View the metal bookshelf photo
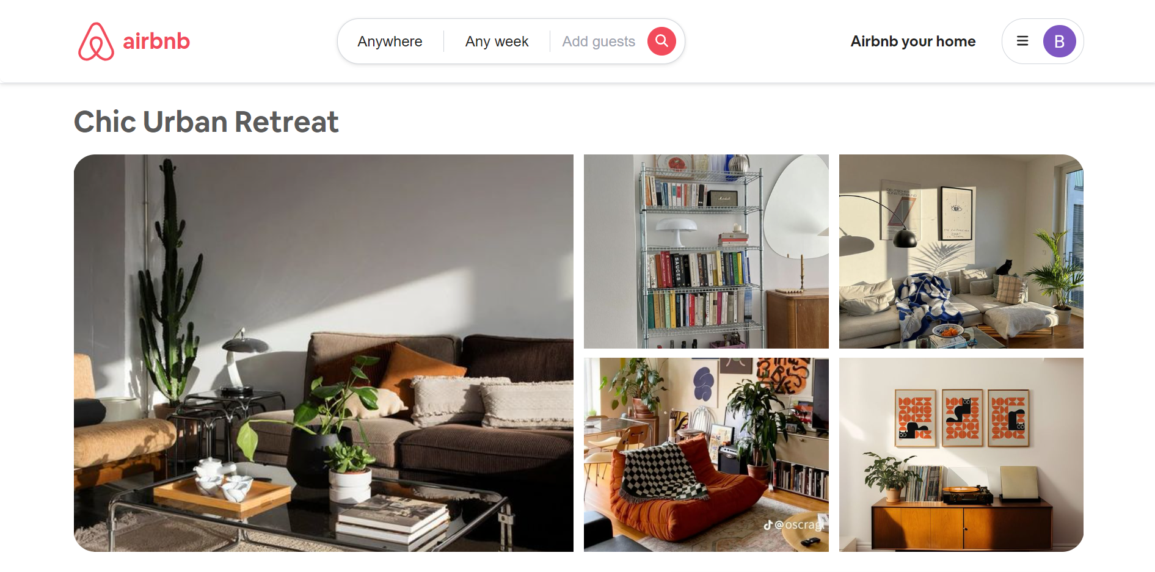The image size is (1155, 572). [706, 252]
